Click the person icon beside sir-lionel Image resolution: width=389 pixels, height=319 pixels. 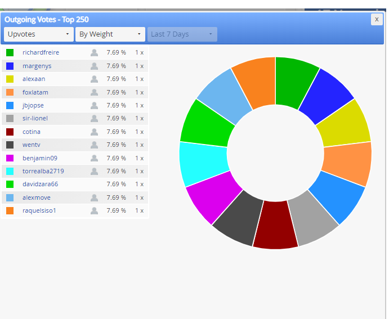94,118
